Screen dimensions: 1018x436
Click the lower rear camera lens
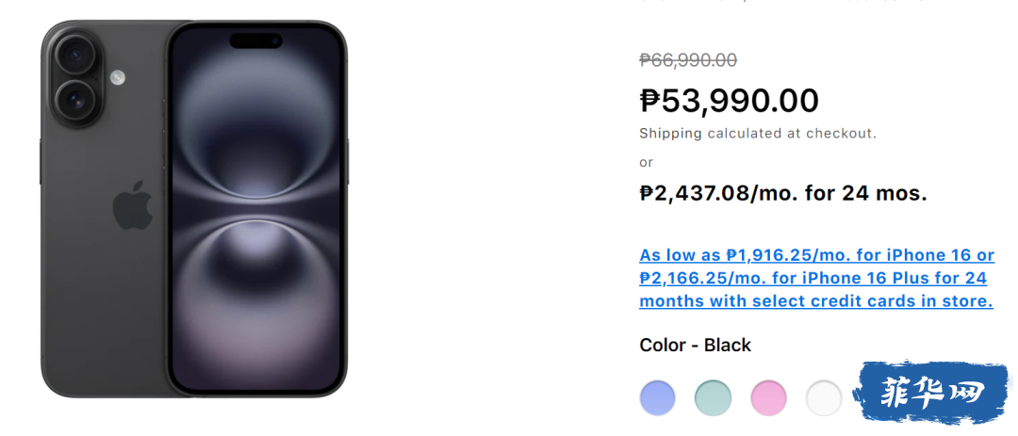coord(75,102)
